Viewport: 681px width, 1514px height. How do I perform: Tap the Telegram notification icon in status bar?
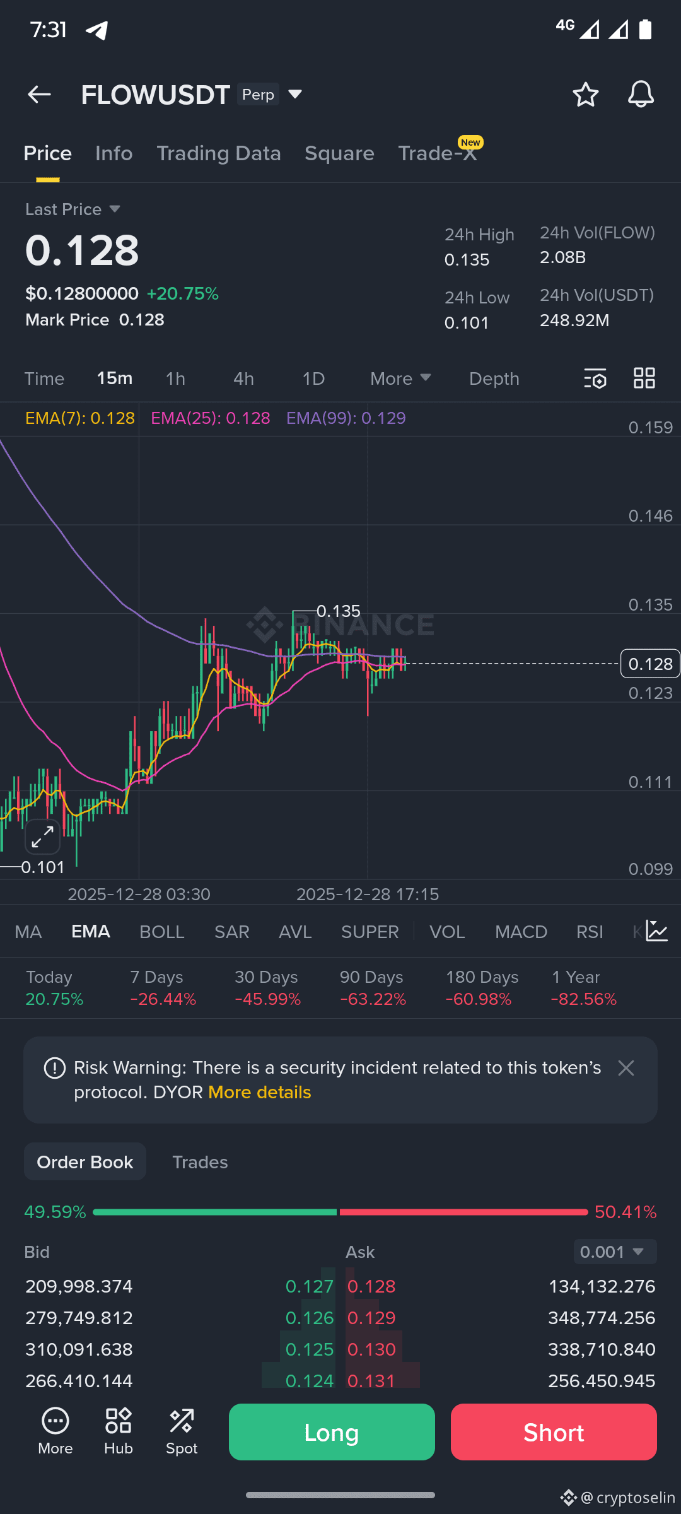tap(96, 30)
